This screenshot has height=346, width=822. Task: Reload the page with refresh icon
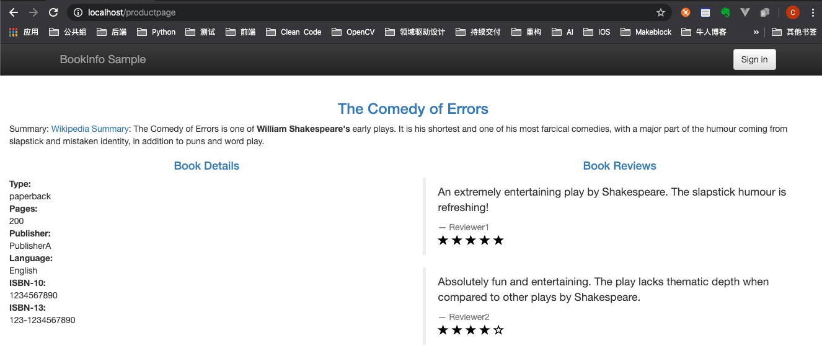coord(53,12)
